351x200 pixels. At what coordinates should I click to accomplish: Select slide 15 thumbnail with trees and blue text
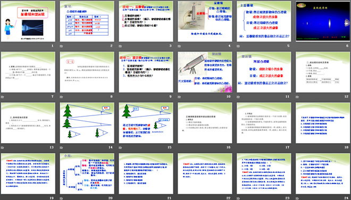(146, 123)
